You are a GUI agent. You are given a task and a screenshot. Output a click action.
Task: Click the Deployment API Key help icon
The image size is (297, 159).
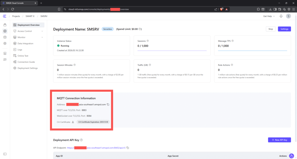point(82,140)
